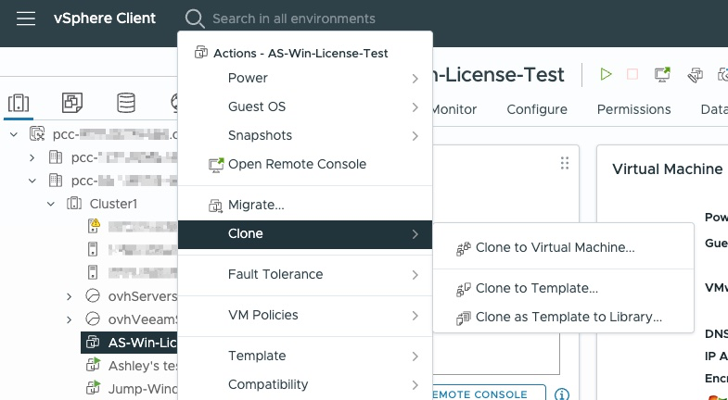Screen dimensions: 728x400
Task: Choose Clone to Template...
Action: (x=563, y=288)
